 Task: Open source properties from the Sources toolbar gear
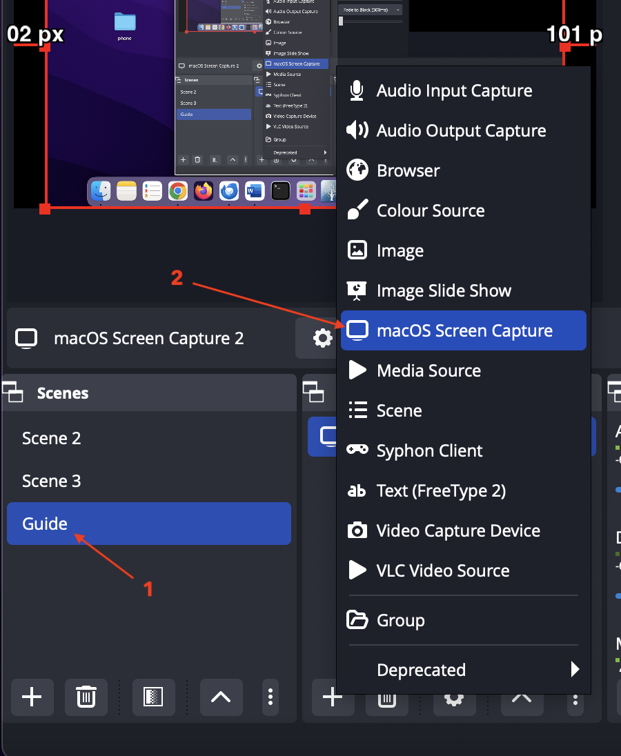tap(454, 700)
